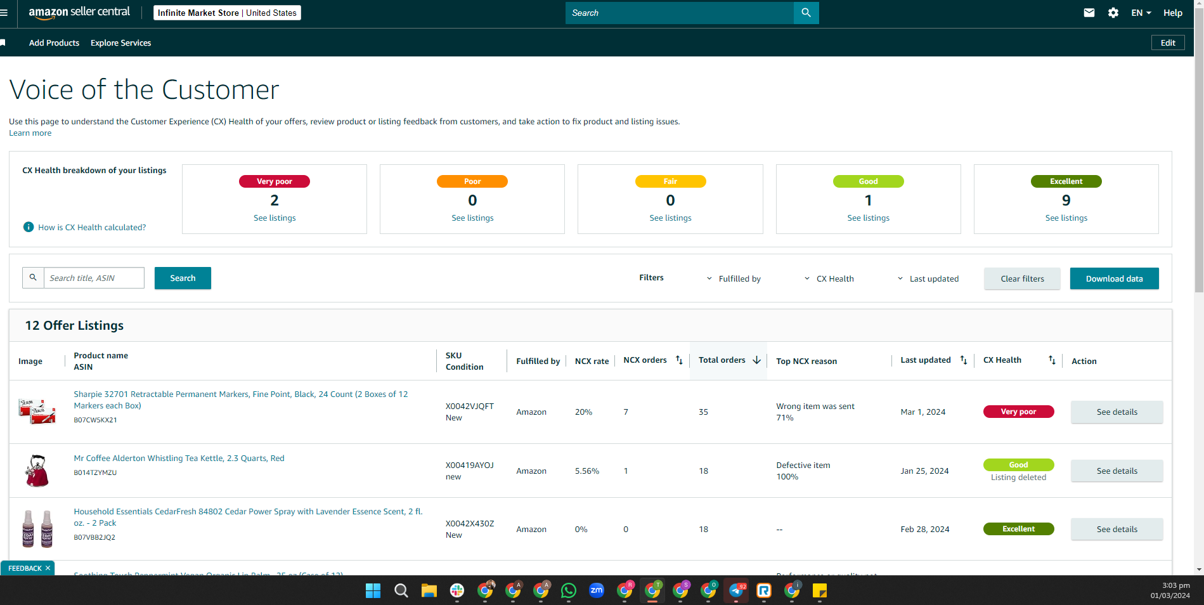Open Mr Coffee tea kettle thumbnail

coord(37,471)
